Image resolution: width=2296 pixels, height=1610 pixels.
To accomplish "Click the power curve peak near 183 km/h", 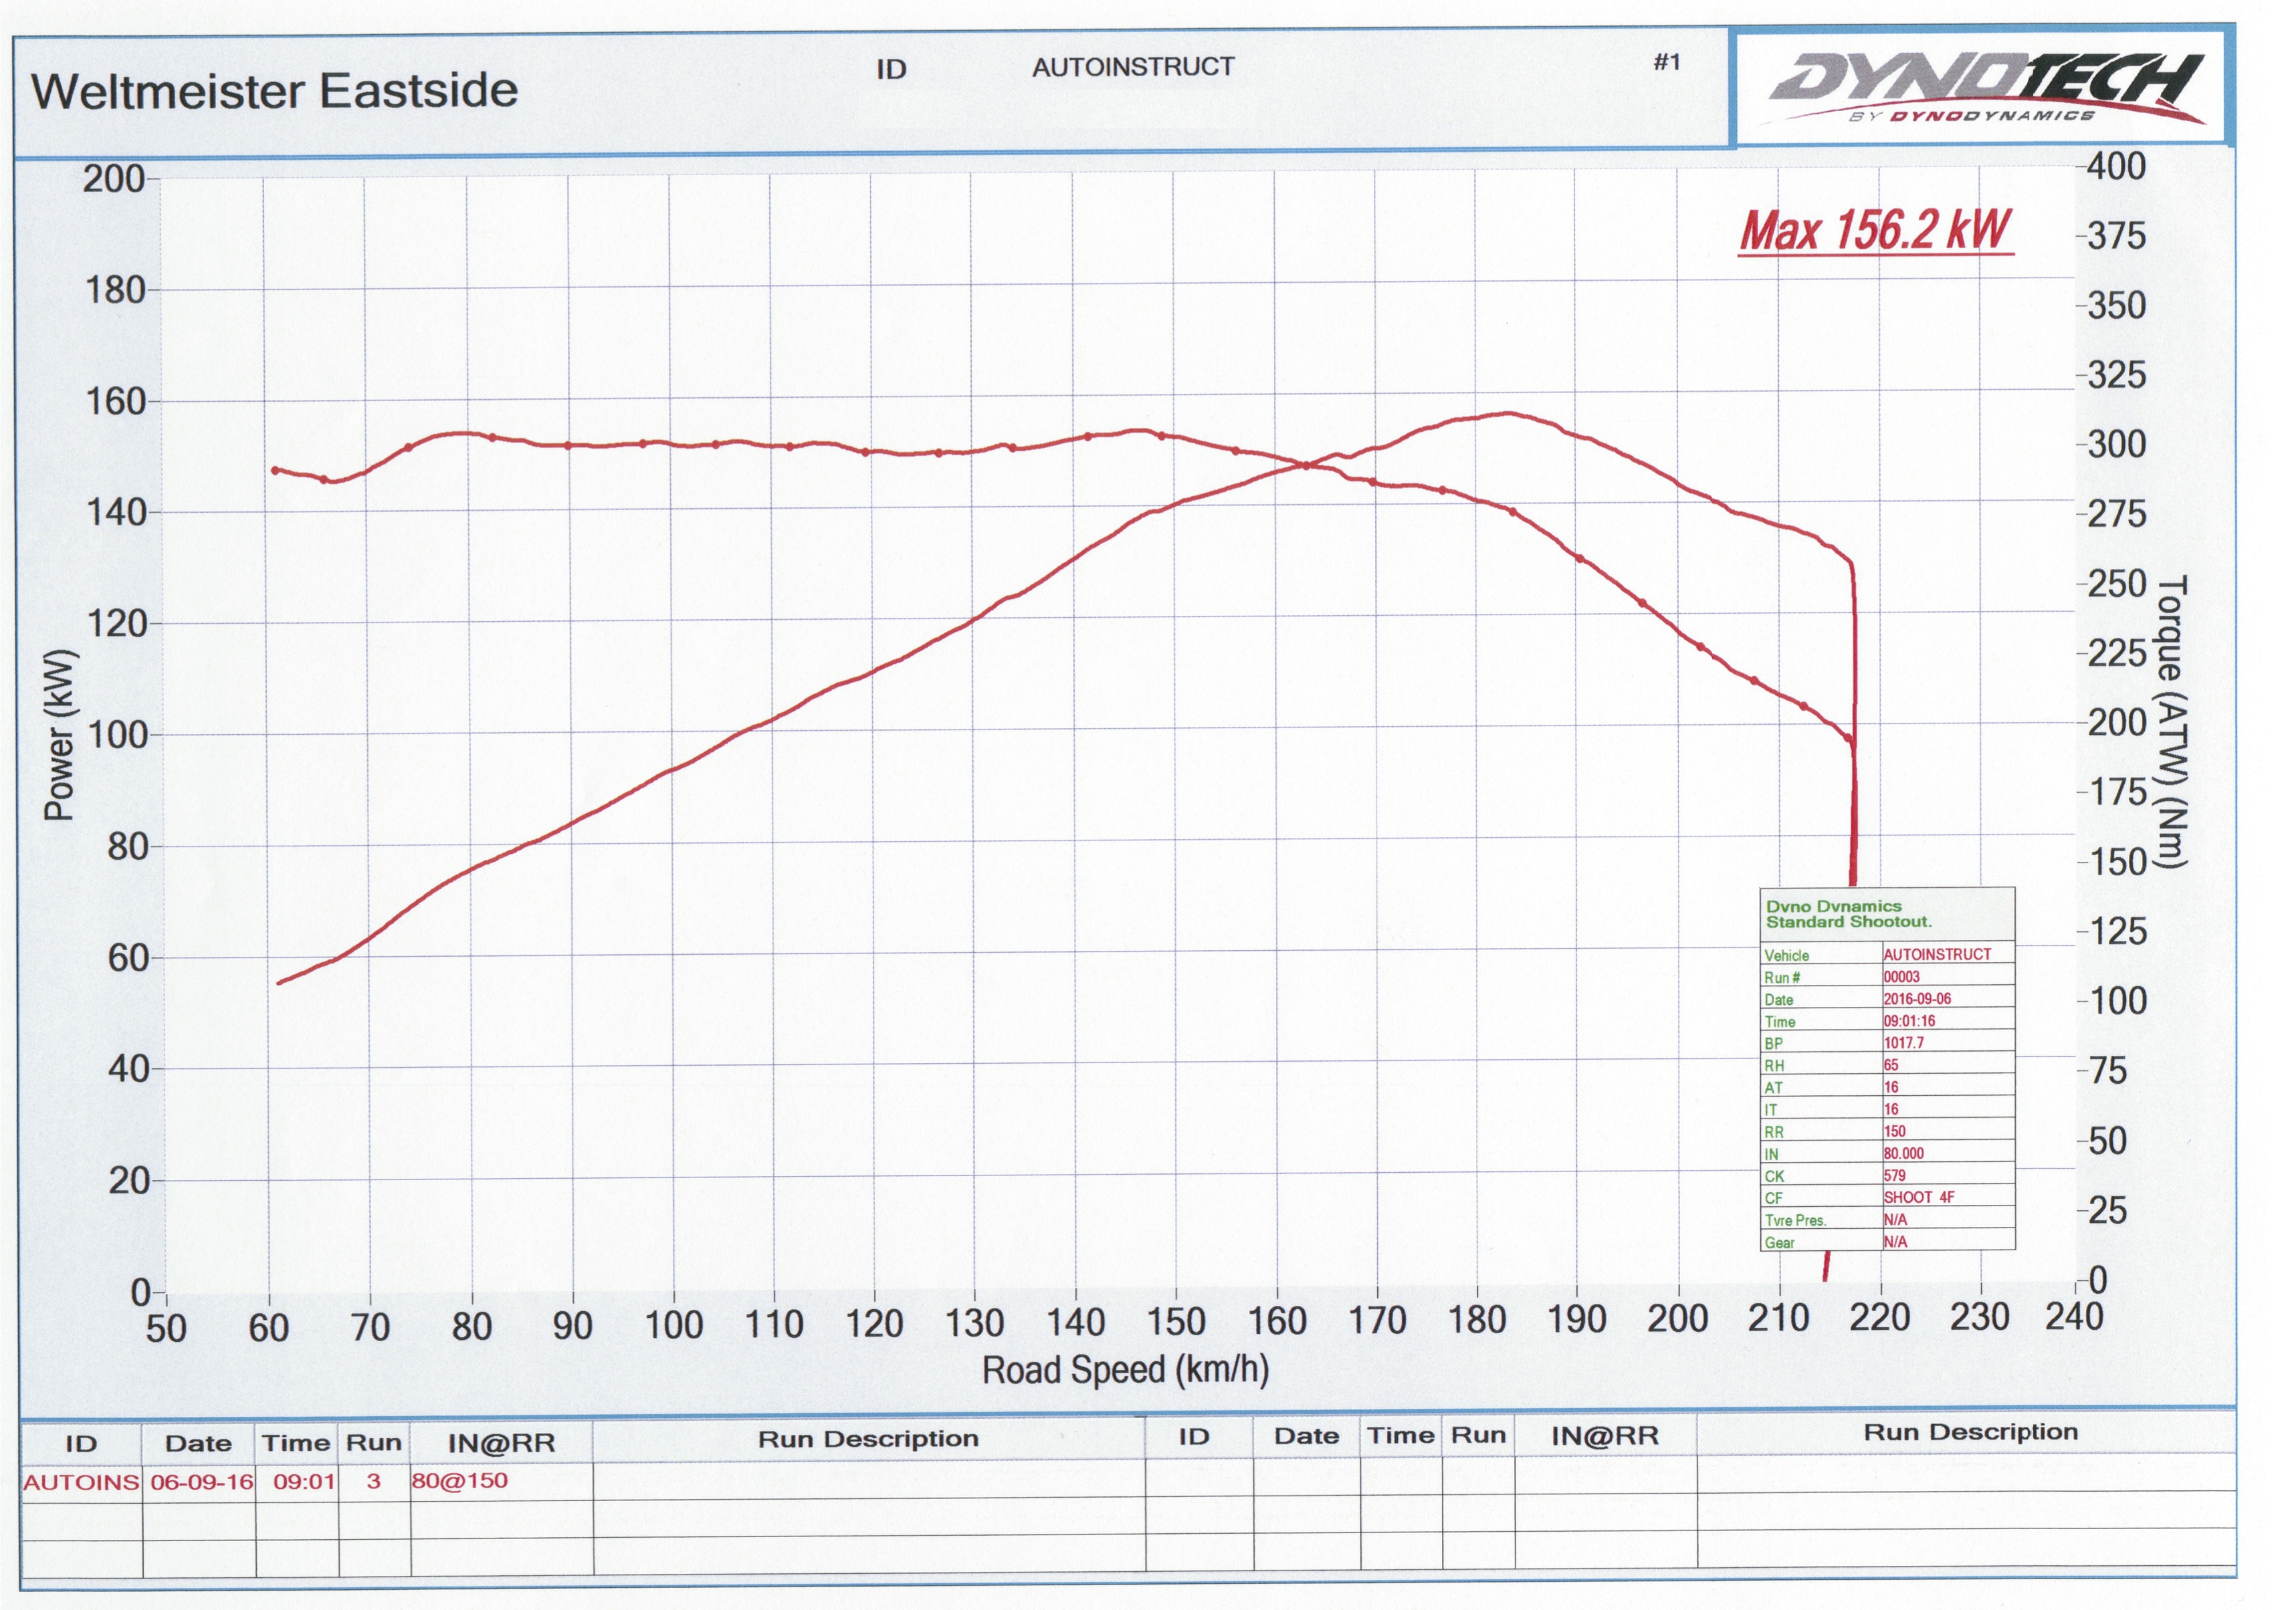I will pyautogui.click(x=1508, y=412).
